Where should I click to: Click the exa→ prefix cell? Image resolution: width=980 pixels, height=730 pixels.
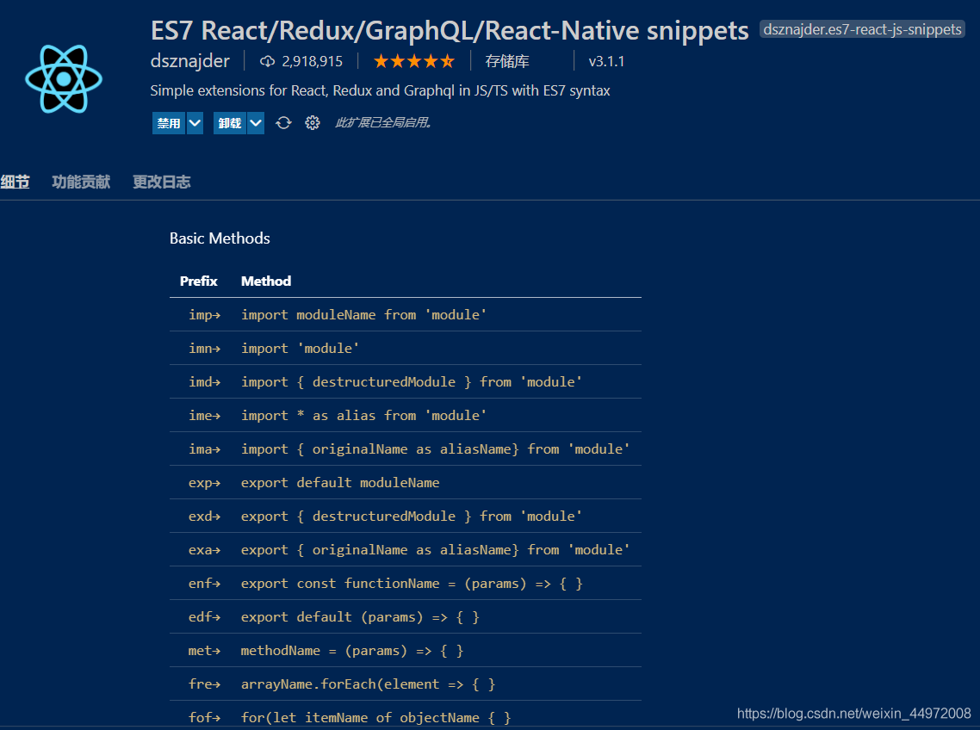click(205, 550)
